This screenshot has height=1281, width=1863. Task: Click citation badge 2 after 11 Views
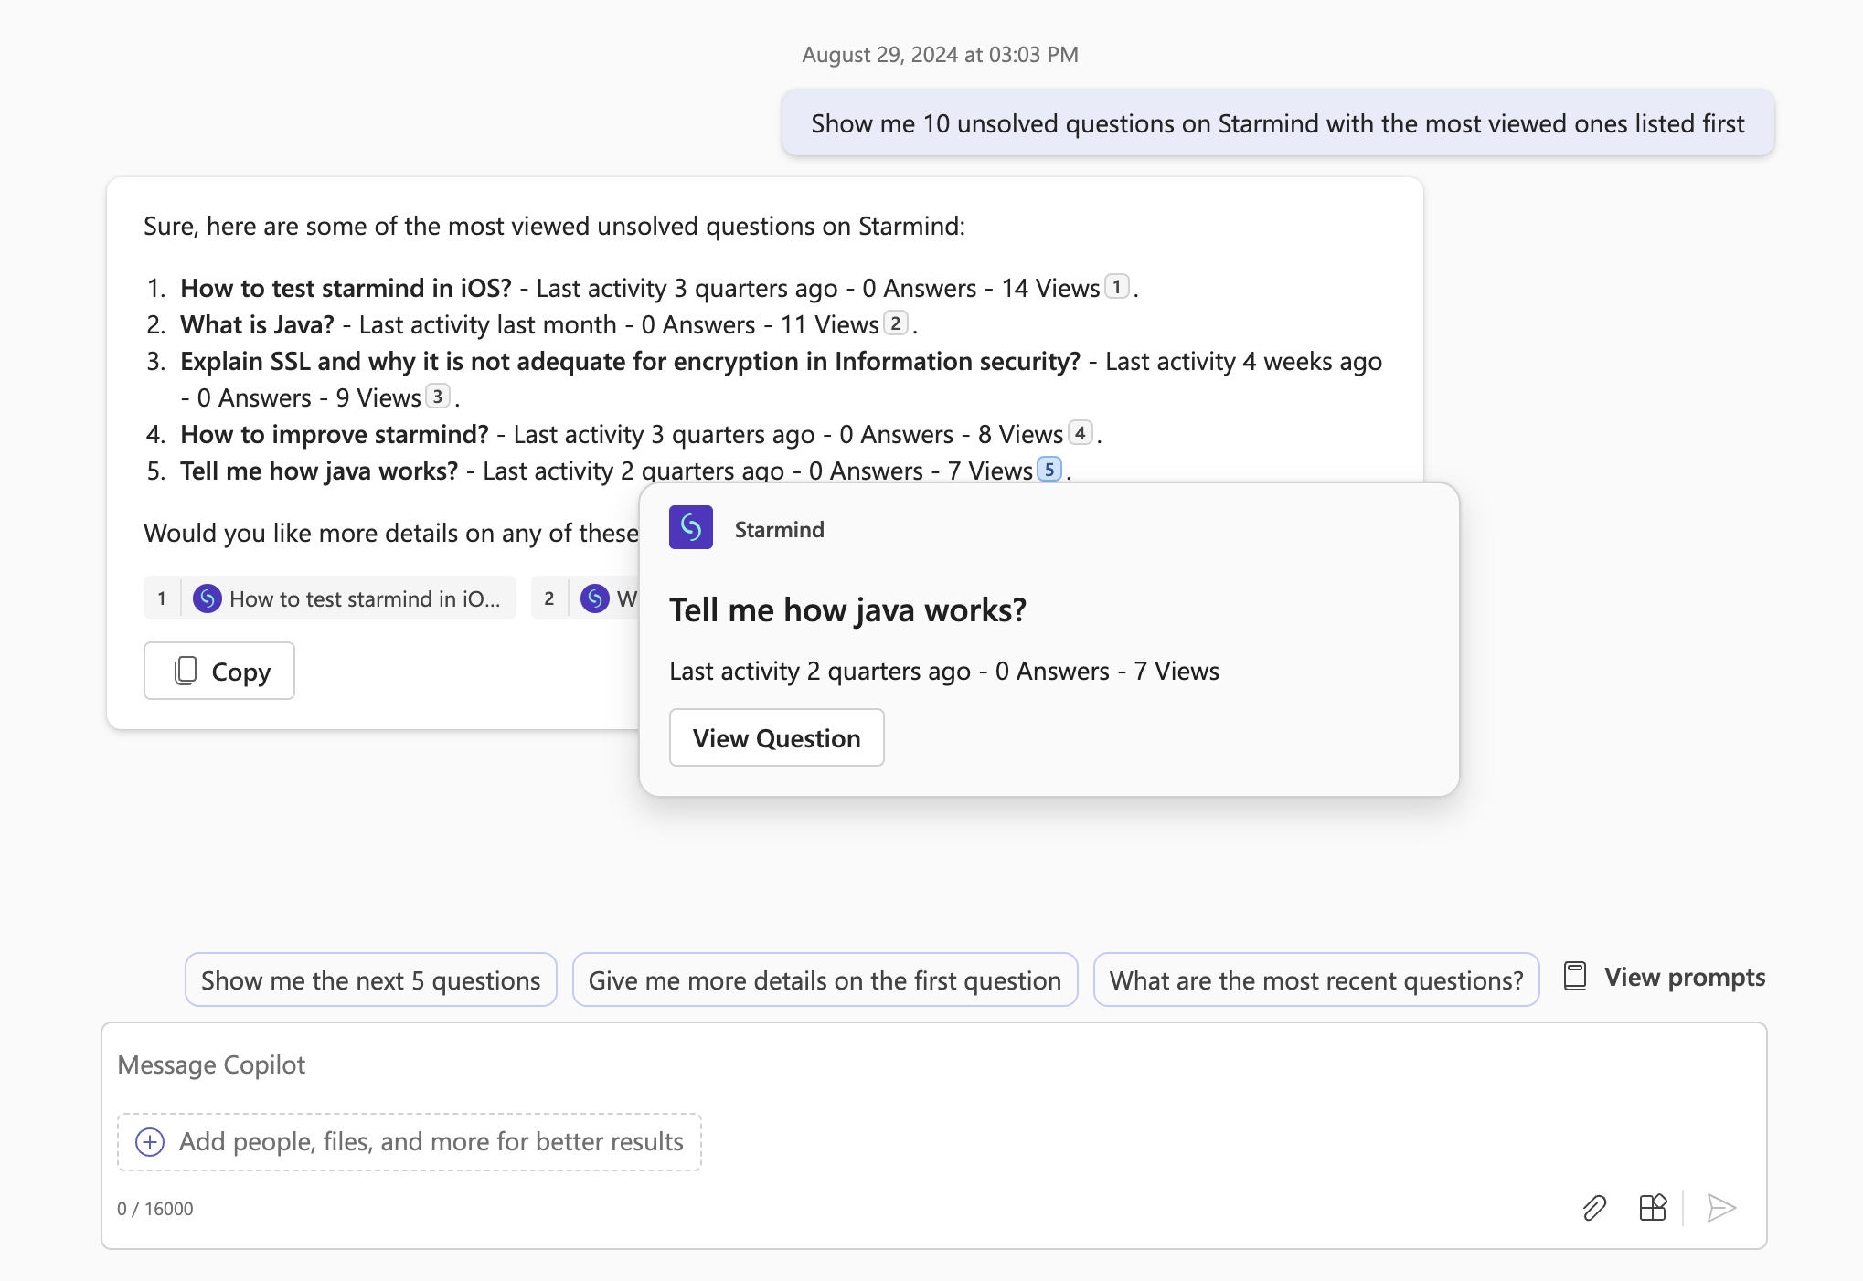click(x=895, y=323)
